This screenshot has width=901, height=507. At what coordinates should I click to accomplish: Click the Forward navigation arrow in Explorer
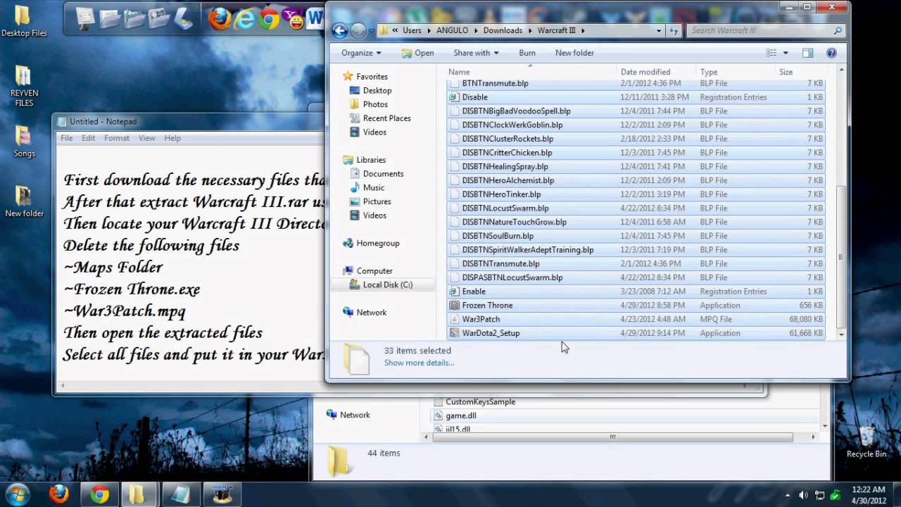[358, 30]
